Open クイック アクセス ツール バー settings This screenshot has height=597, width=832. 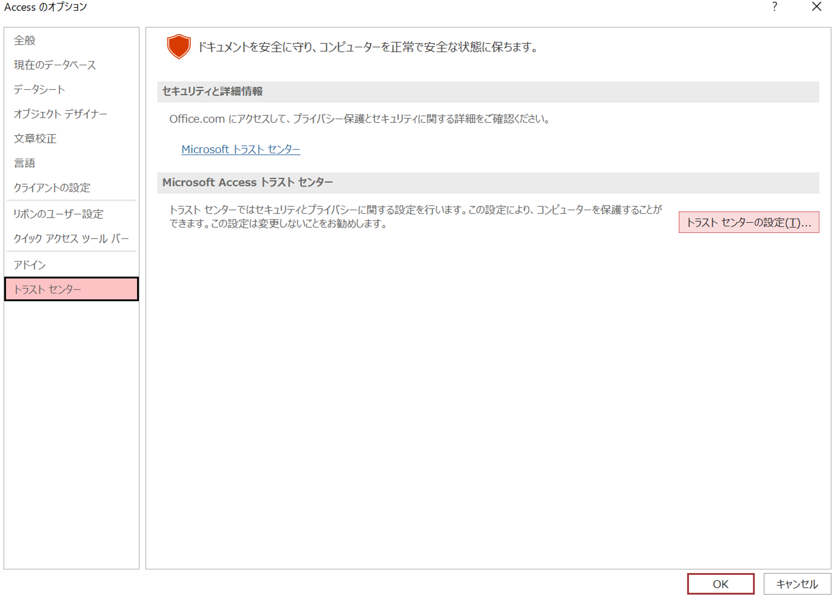click(71, 238)
